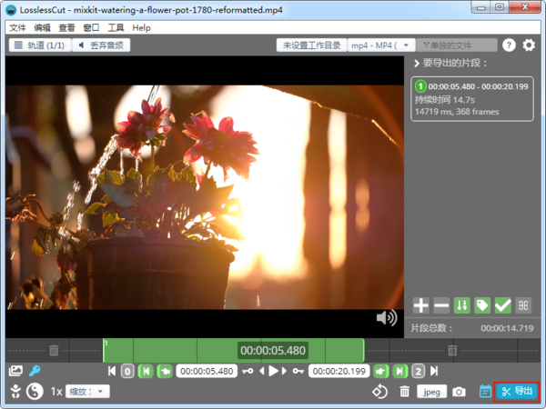Viewport: 546px width, 409px height.
Task: Click the green segment on the timeline
Action: pos(182,350)
